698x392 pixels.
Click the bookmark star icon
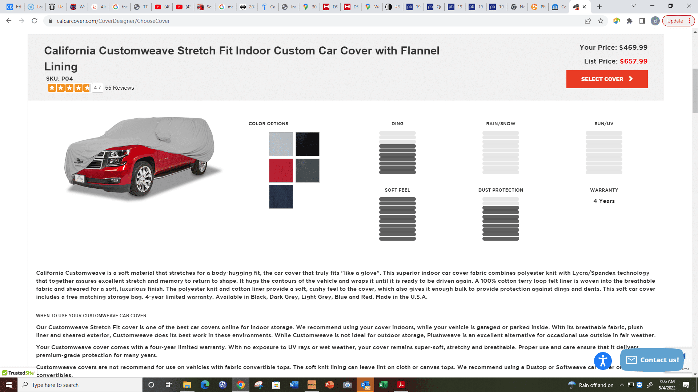point(601,21)
